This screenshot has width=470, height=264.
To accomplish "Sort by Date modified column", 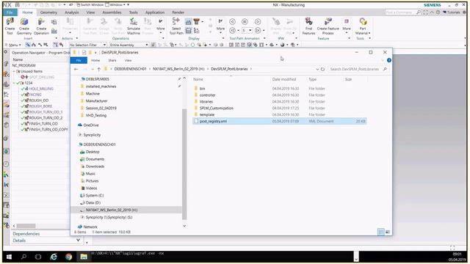I will tap(284, 79).
